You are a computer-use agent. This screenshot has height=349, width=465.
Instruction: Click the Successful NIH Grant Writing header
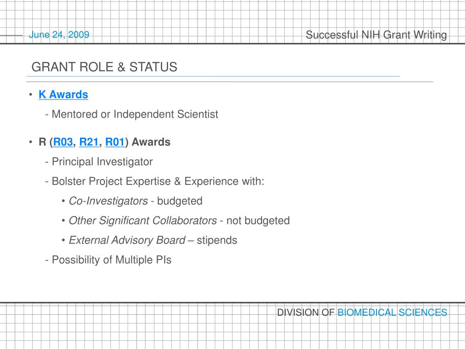(376, 35)
